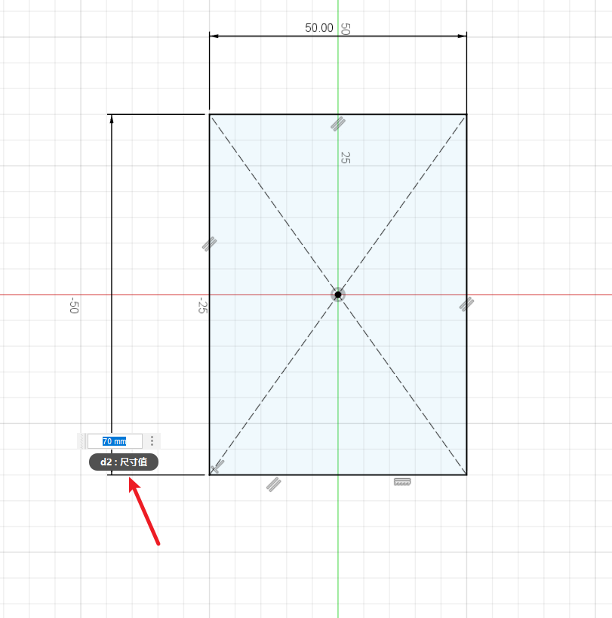Click the vertical dimension line on the left
Image resolution: width=612 pixels, height=618 pixels.
point(112,287)
